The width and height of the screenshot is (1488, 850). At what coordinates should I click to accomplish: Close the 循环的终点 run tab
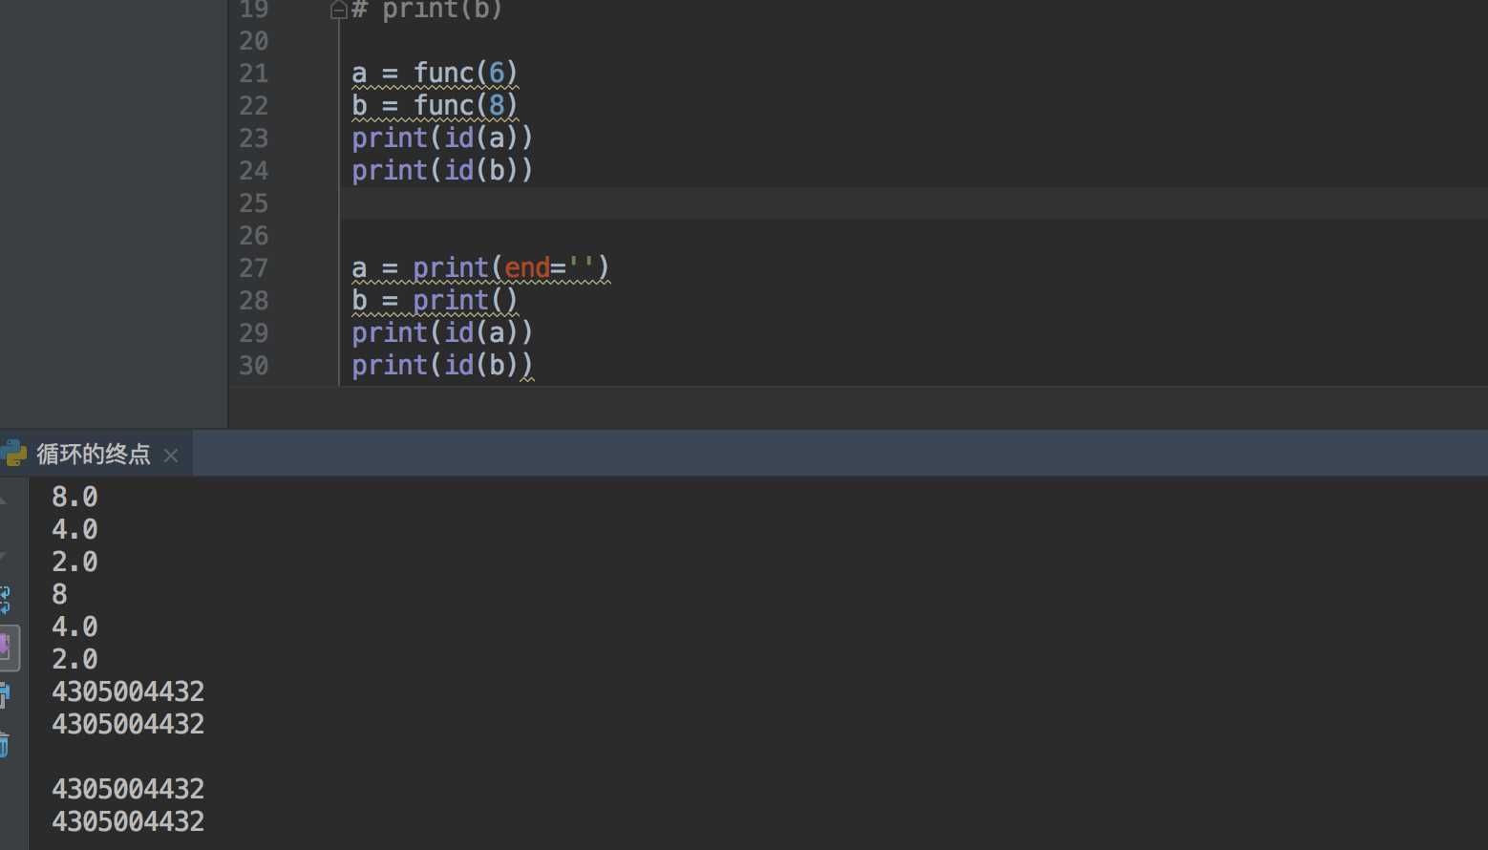171,456
